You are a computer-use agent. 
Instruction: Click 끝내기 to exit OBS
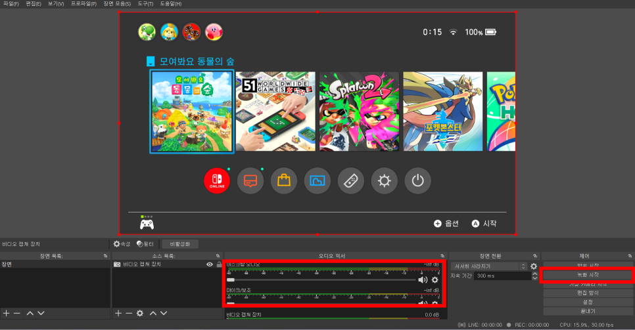click(588, 312)
